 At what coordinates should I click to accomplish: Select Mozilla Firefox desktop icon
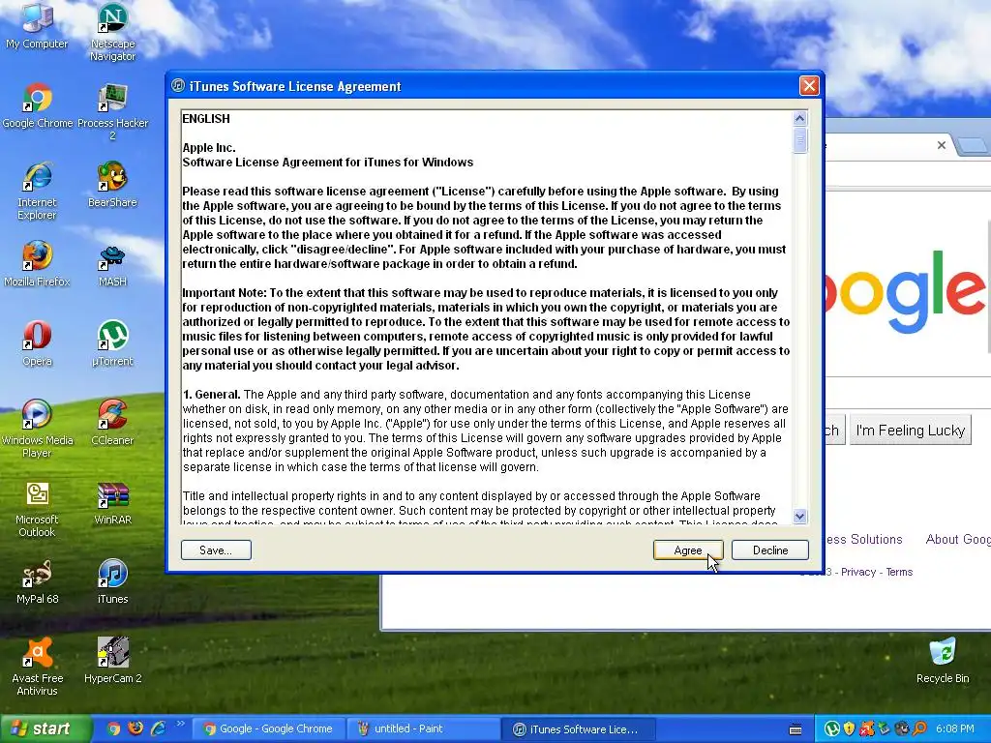click(x=37, y=264)
